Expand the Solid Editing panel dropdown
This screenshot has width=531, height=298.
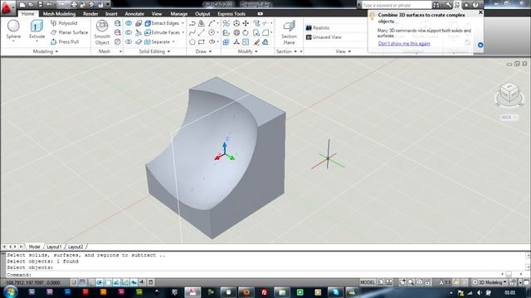[x=154, y=51]
